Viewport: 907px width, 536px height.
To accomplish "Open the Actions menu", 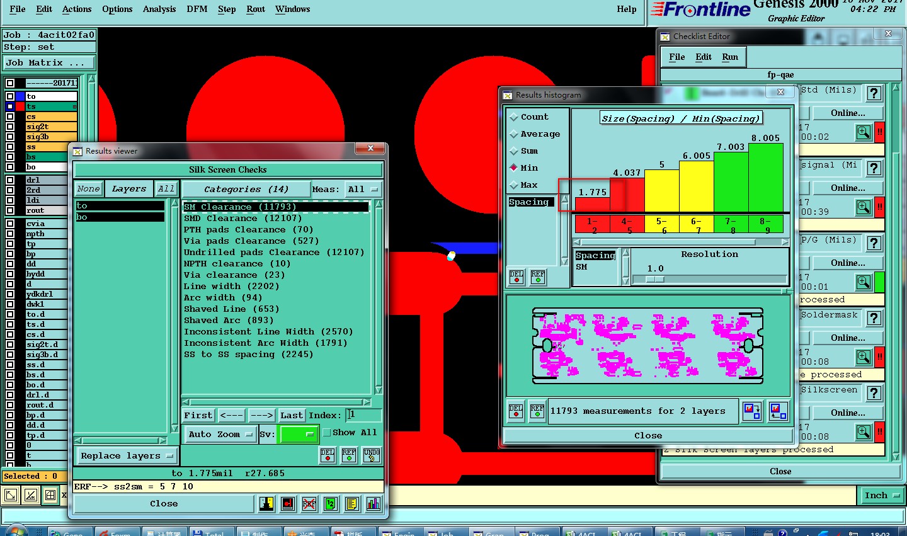I will 77,9.
